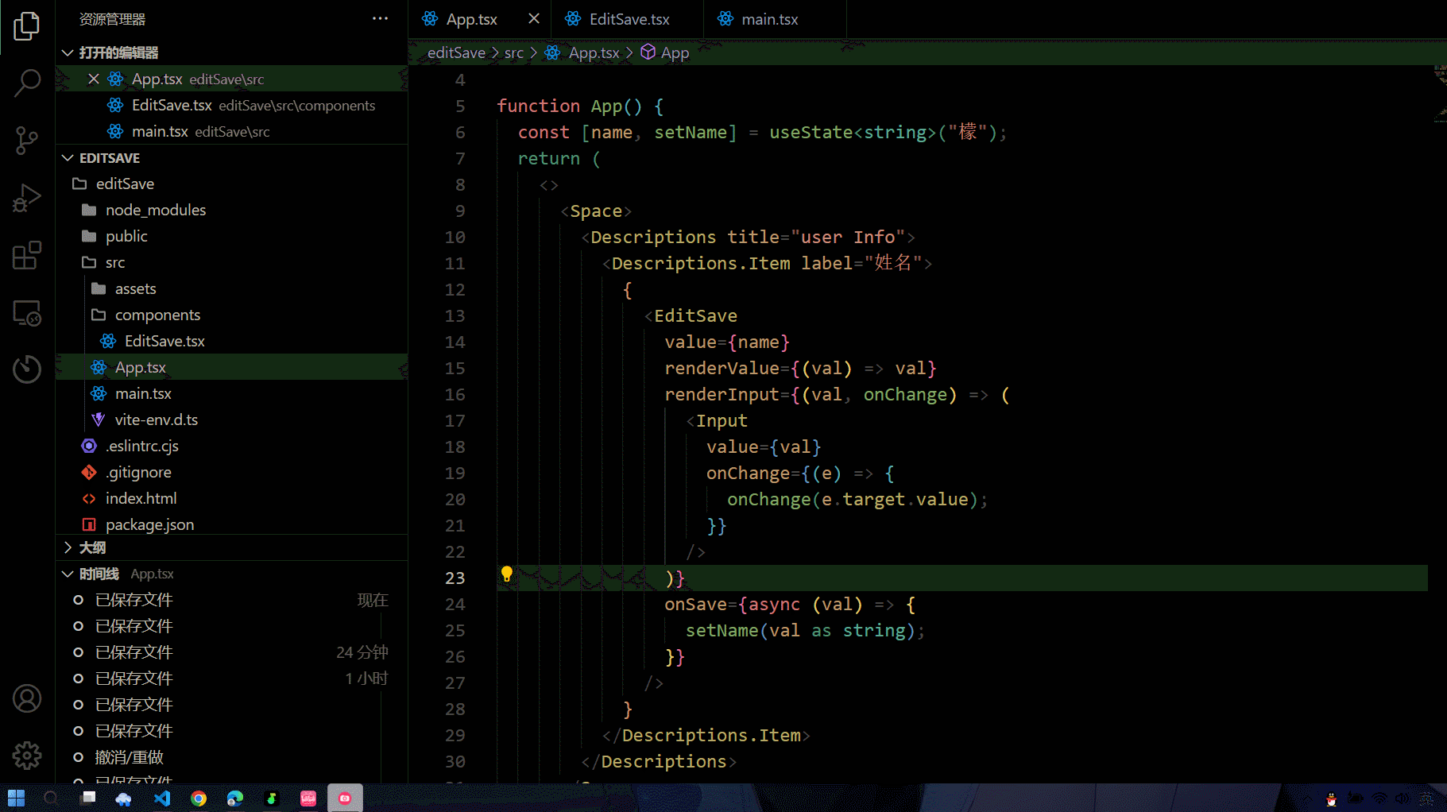
Task: Open the explorer panel more actions ellipsis
Action: [x=381, y=18]
